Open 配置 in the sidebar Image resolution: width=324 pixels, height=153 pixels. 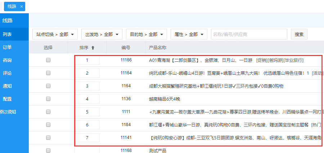7,99
